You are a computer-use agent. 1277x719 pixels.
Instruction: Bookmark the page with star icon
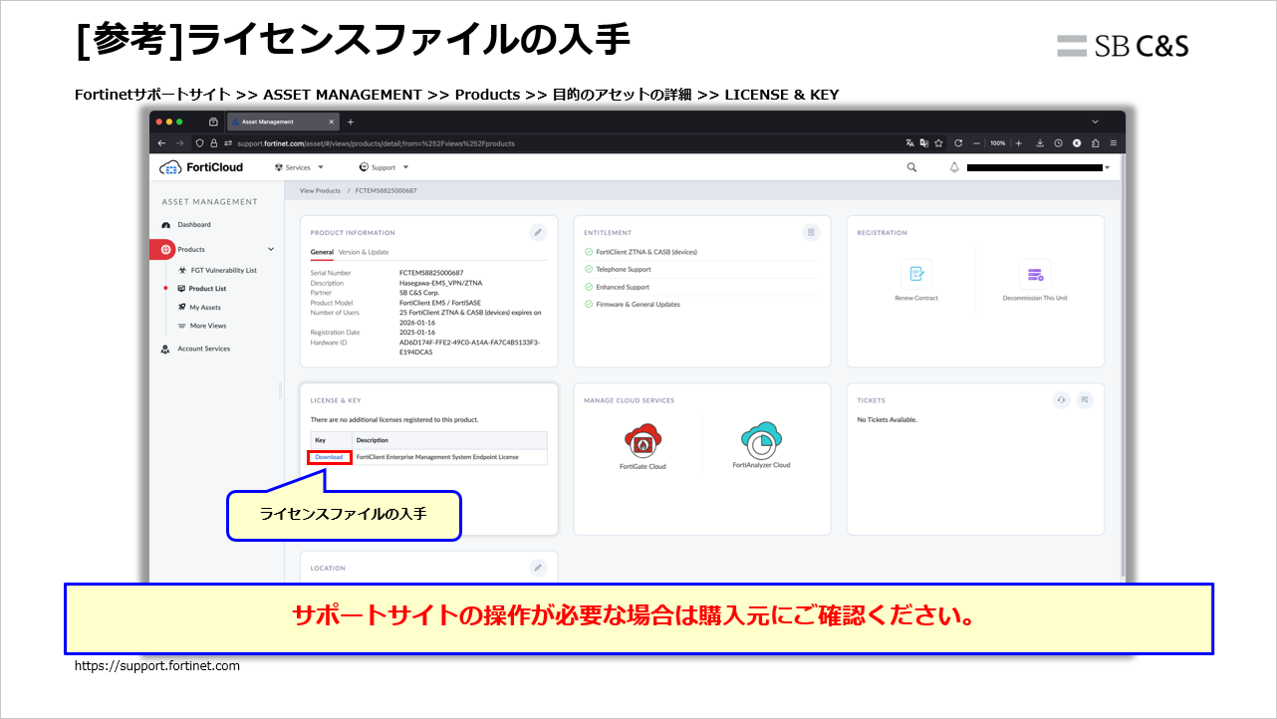pyautogui.click(x=938, y=143)
